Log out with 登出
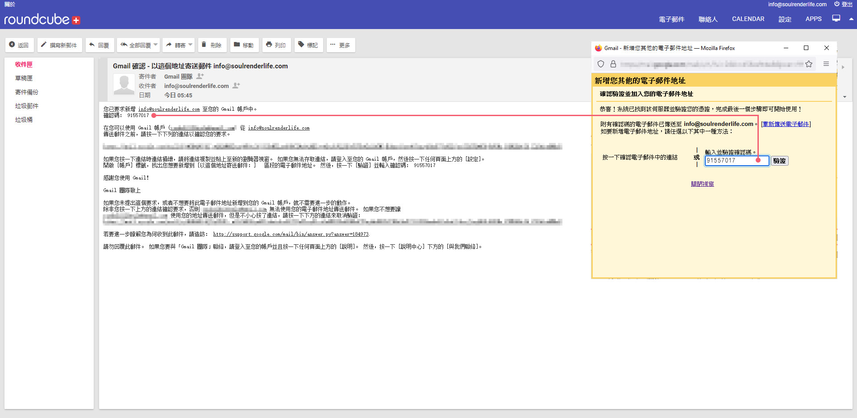Screen dimensions: 857x418 843,4
